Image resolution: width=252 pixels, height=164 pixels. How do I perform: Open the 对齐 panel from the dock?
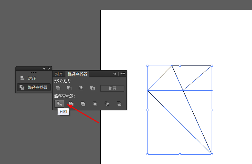click(34, 78)
